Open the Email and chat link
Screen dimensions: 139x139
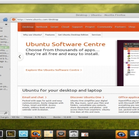[34, 97]
